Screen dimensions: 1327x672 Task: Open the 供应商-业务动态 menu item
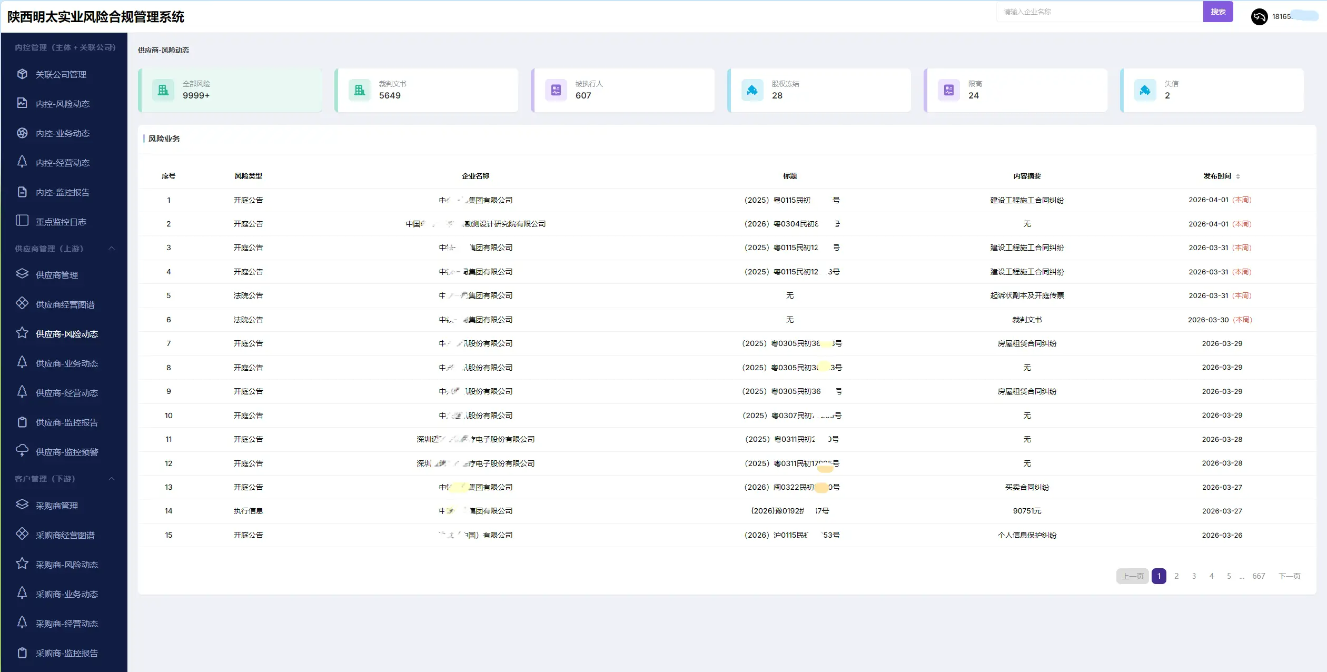[66, 363]
